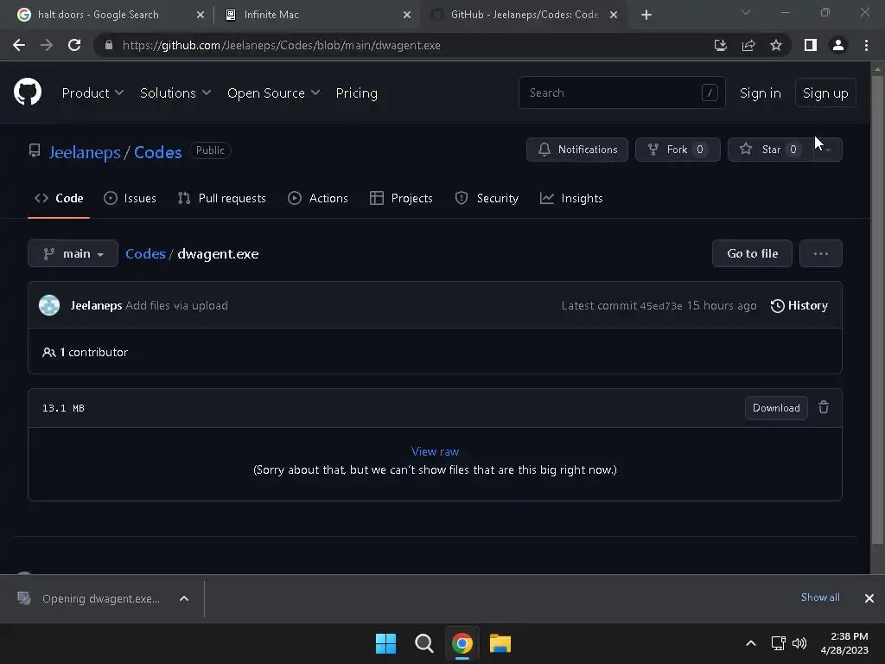Bookmark this page with star icon
The height and width of the screenshot is (664, 885).
tap(776, 45)
